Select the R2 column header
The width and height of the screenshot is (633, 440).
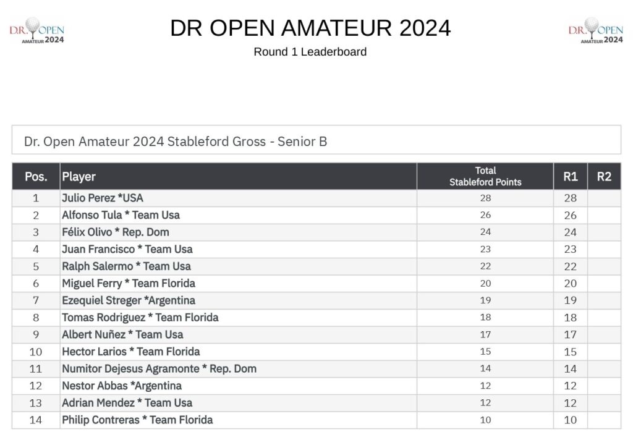[x=604, y=176]
